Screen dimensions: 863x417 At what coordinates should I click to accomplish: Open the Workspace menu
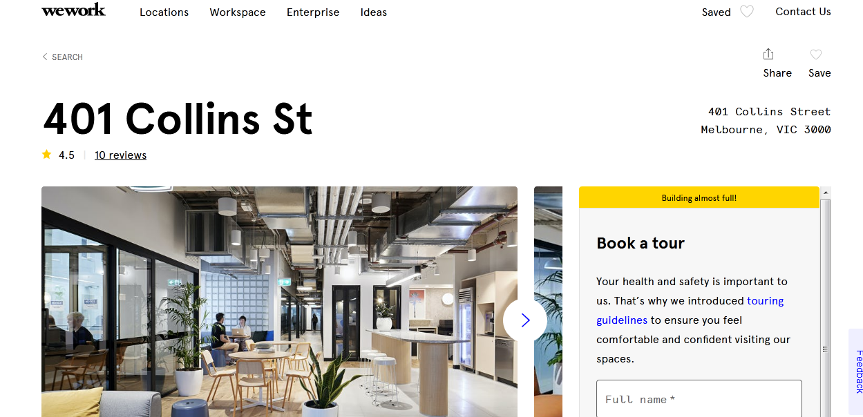coord(238,12)
